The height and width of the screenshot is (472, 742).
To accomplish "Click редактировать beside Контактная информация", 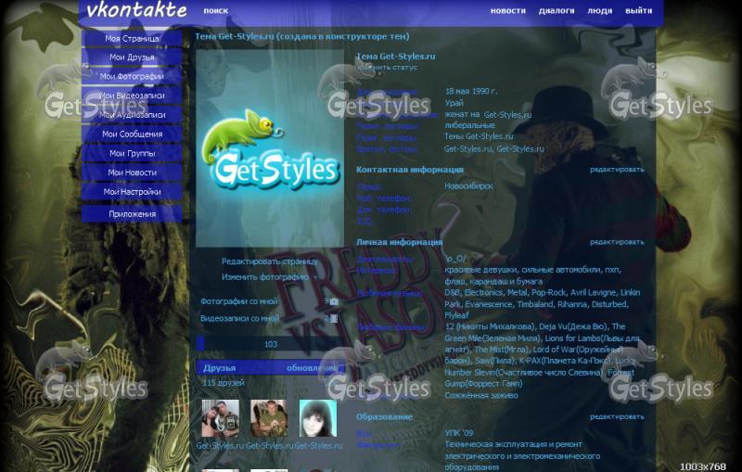I will tap(617, 170).
